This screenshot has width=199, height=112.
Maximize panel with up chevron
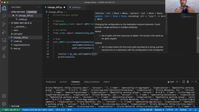click(192, 82)
